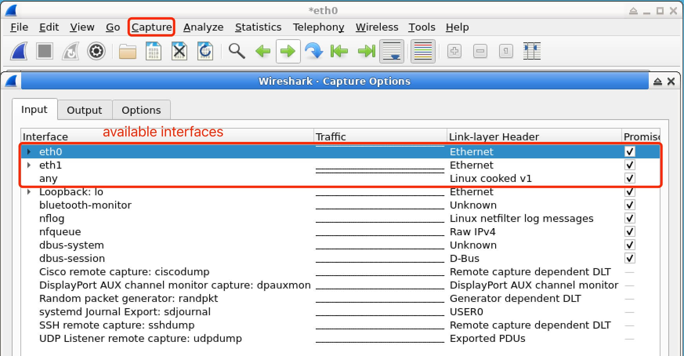Toggle auto-scroll during live capture
684x356 pixels.
(391, 51)
